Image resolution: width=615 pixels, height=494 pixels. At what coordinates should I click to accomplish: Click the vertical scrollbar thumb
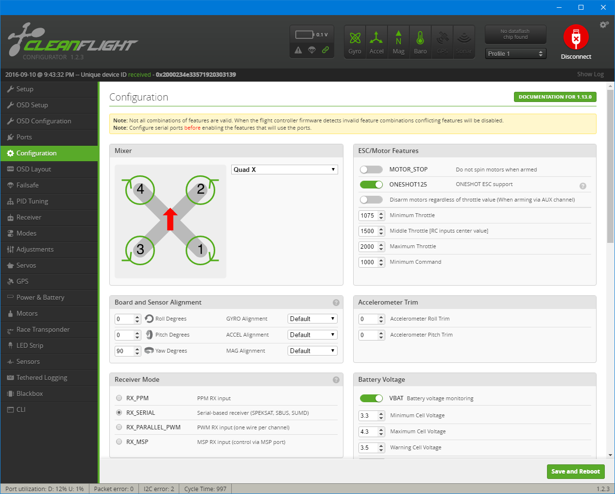(x=611, y=167)
